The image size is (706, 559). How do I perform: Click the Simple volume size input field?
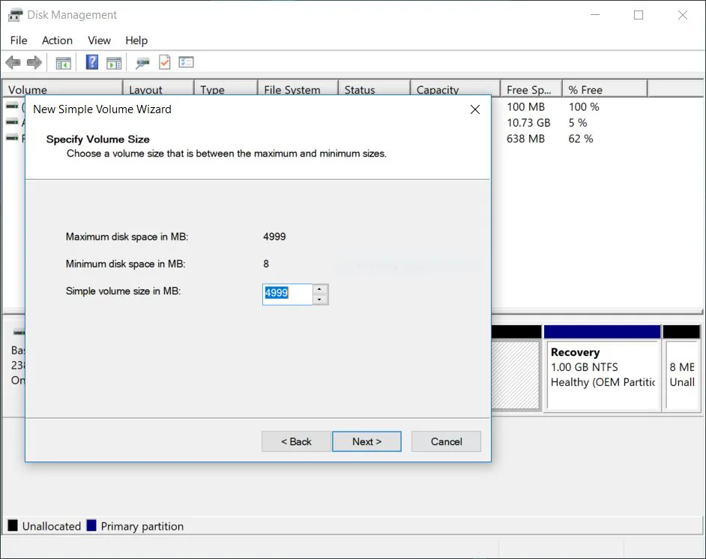(x=287, y=294)
